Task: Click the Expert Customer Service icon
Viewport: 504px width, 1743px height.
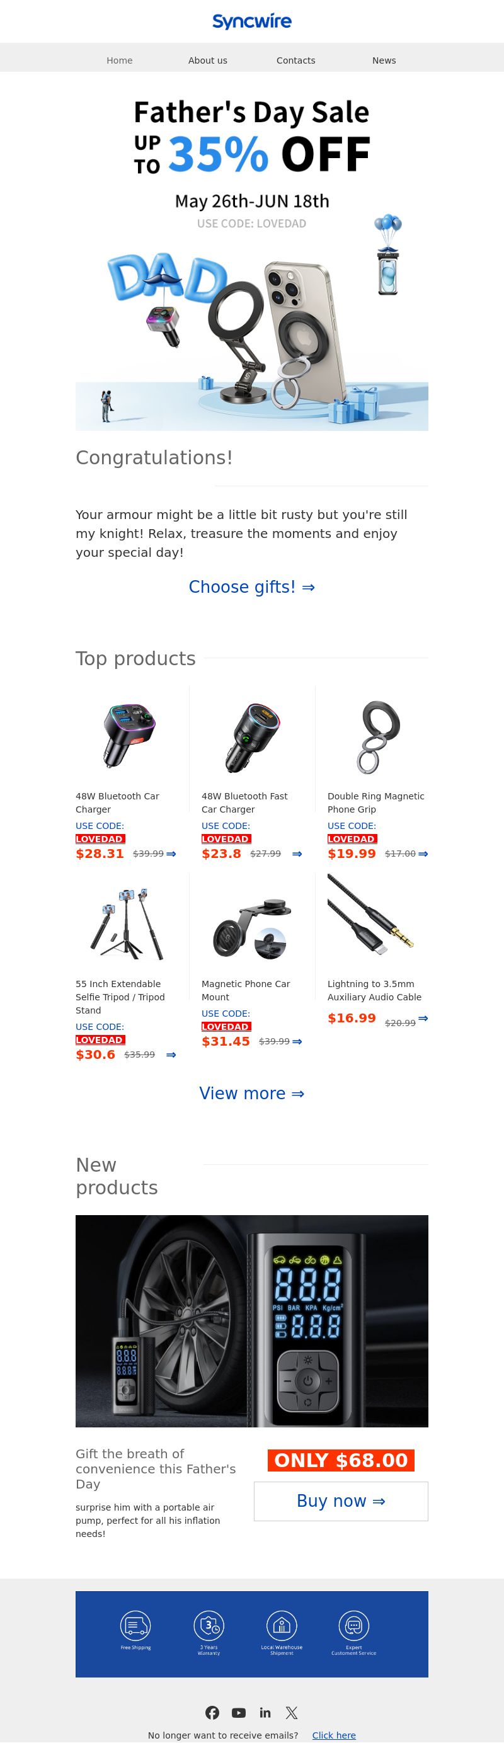Action: (x=354, y=1625)
